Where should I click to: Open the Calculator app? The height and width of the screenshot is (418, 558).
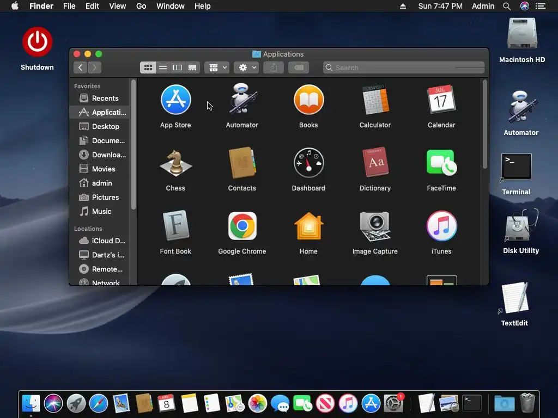click(x=375, y=100)
